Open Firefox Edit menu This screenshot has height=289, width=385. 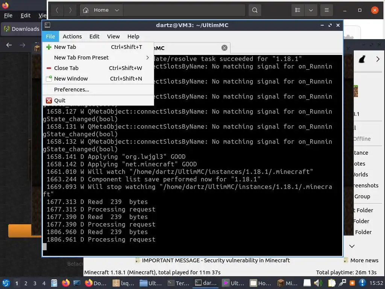tap(26, 15)
